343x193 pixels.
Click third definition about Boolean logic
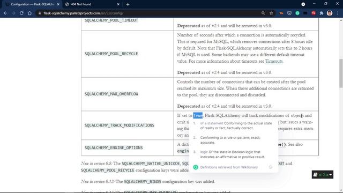pos(233,154)
